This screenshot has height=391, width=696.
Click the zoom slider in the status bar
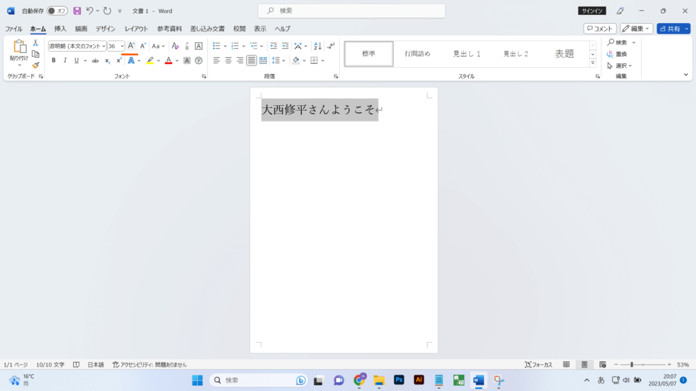click(632, 365)
